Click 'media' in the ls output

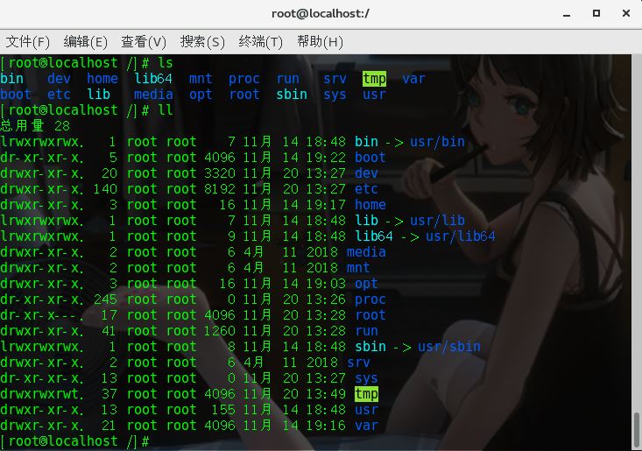point(153,95)
